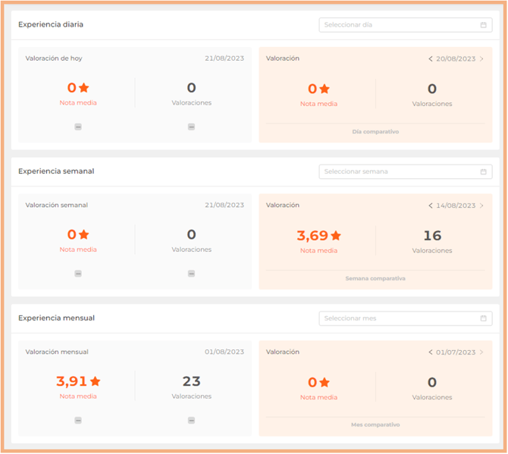Go to previous month before 01/07/2023
The height and width of the screenshot is (454, 508).
point(431,352)
